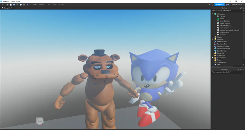Image resolution: width=245 pixels, height=130 pixels.
Task: Select SpawnLocation in the Explorer
Action: tap(225, 21)
